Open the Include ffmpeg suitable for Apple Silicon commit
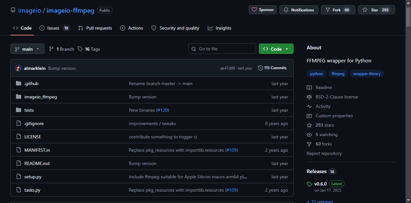The width and height of the screenshot is (411, 203). [188, 177]
